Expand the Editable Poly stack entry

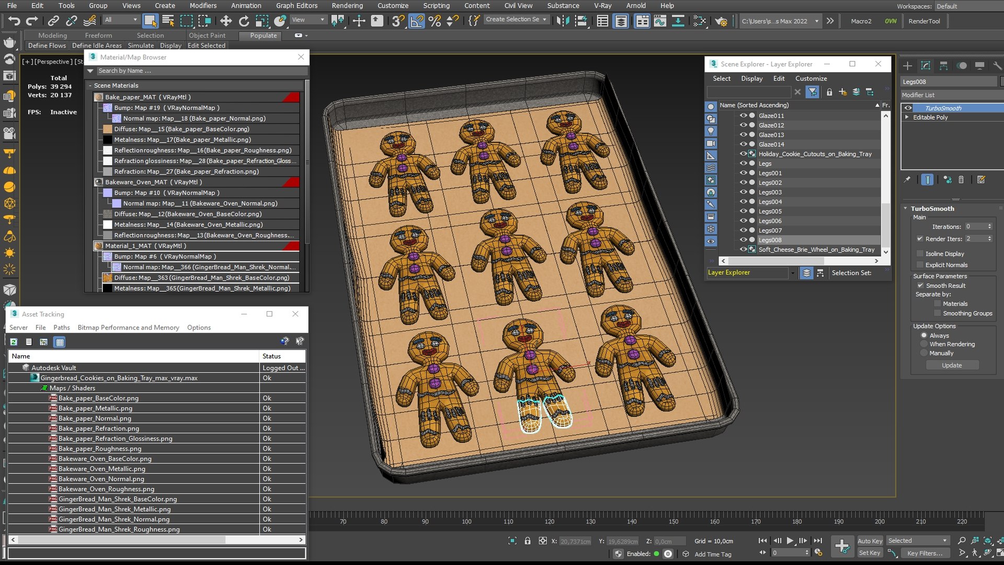[907, 117]
